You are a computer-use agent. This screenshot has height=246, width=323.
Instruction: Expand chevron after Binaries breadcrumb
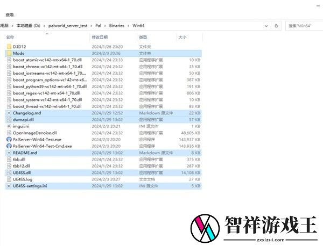[128, 26]
